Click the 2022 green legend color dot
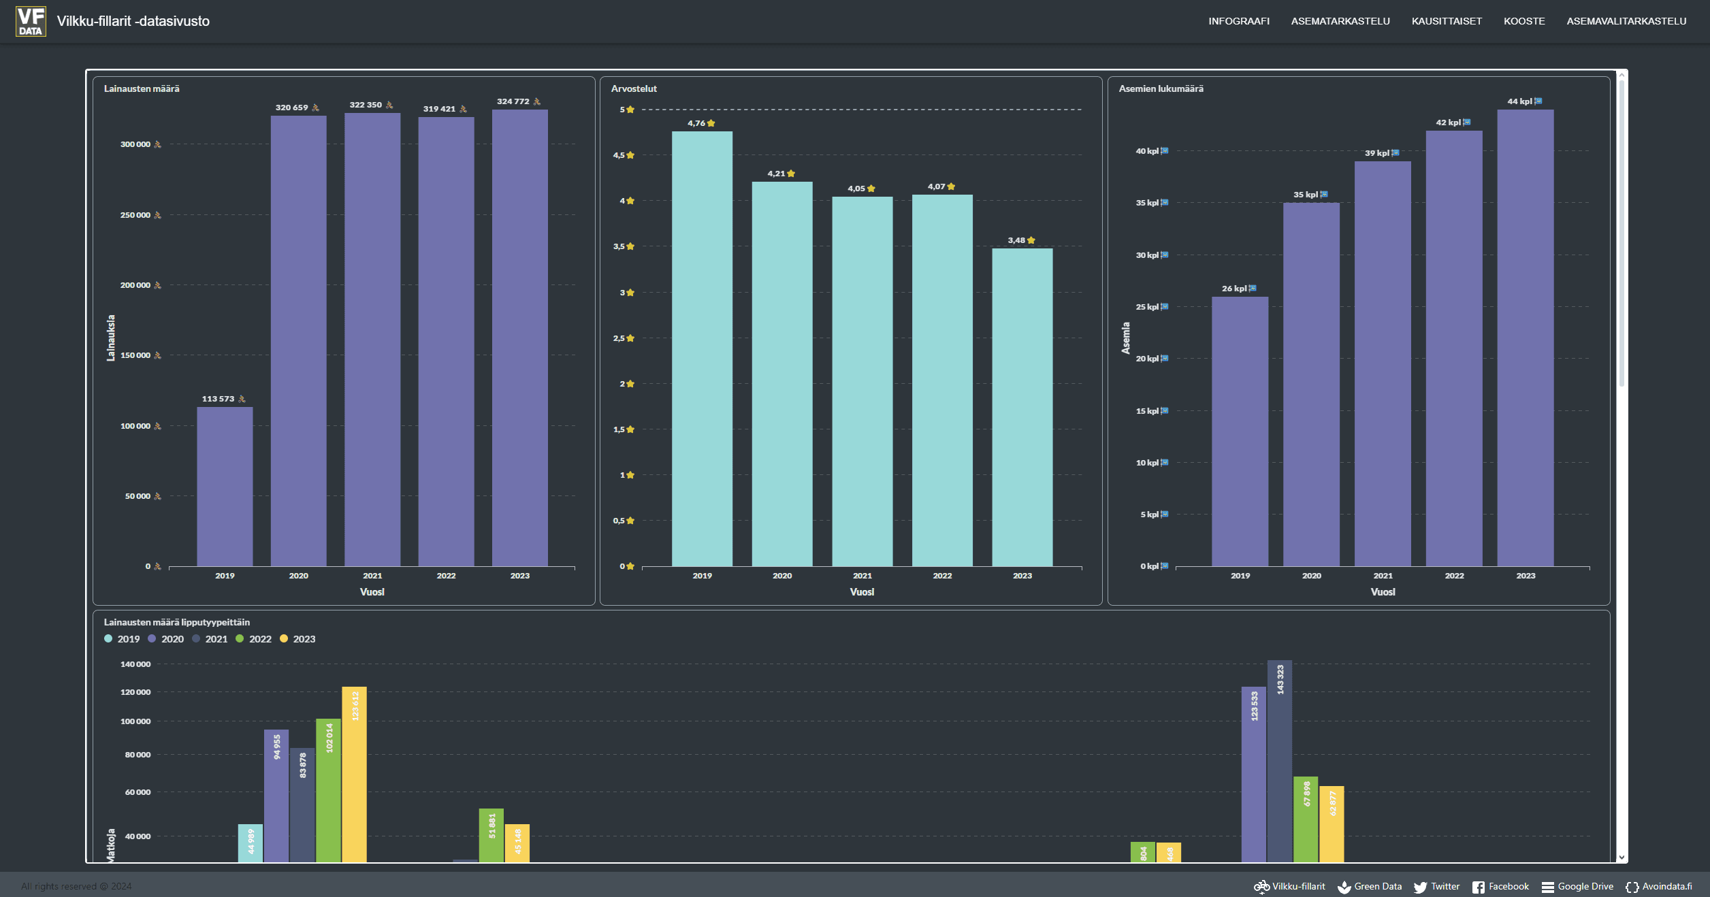Image resolution: width=1710 pixels, height=897 pixels. 240,638
